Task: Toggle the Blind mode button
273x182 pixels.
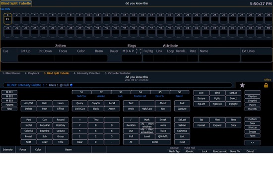Action: [x=217, y=93]
